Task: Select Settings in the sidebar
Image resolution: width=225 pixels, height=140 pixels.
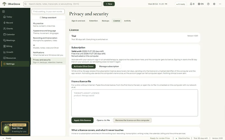Action: click(x=15, y=64)
